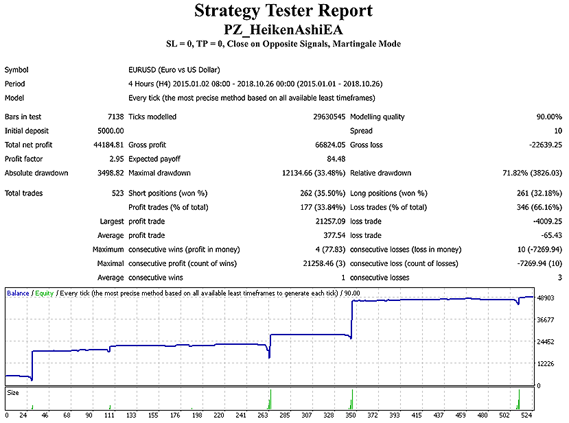Click the Model label
569x423 pixels.
pyautogui.click(x=14, y=98)
